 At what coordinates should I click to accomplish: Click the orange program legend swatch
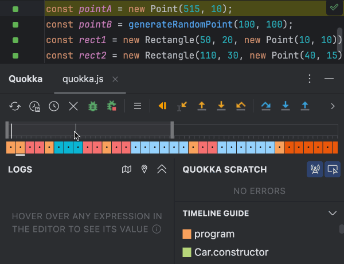tap(187, 234)
